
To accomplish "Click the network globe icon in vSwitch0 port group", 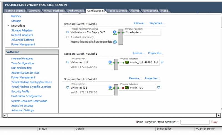I will (x=115, y=32).
